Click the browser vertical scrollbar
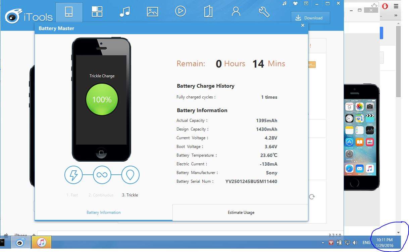The width and height of the screenshot is (409, 252). pos(398,62)
